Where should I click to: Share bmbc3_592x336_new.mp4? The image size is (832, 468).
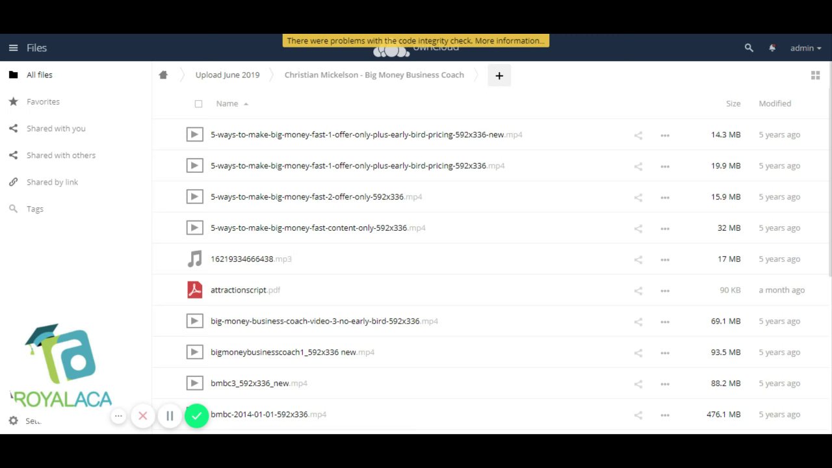click(638, 384)
